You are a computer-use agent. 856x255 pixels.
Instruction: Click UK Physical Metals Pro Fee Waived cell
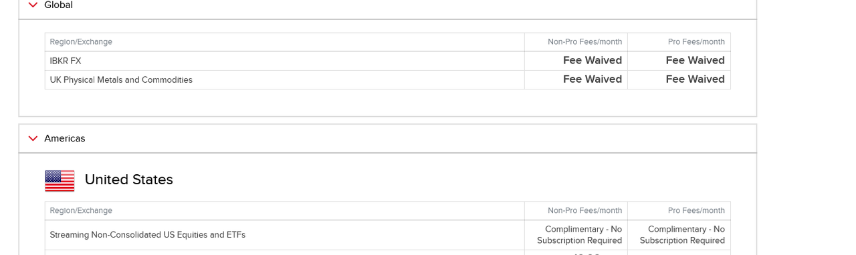pyautogui.click(x=695, y=79)
